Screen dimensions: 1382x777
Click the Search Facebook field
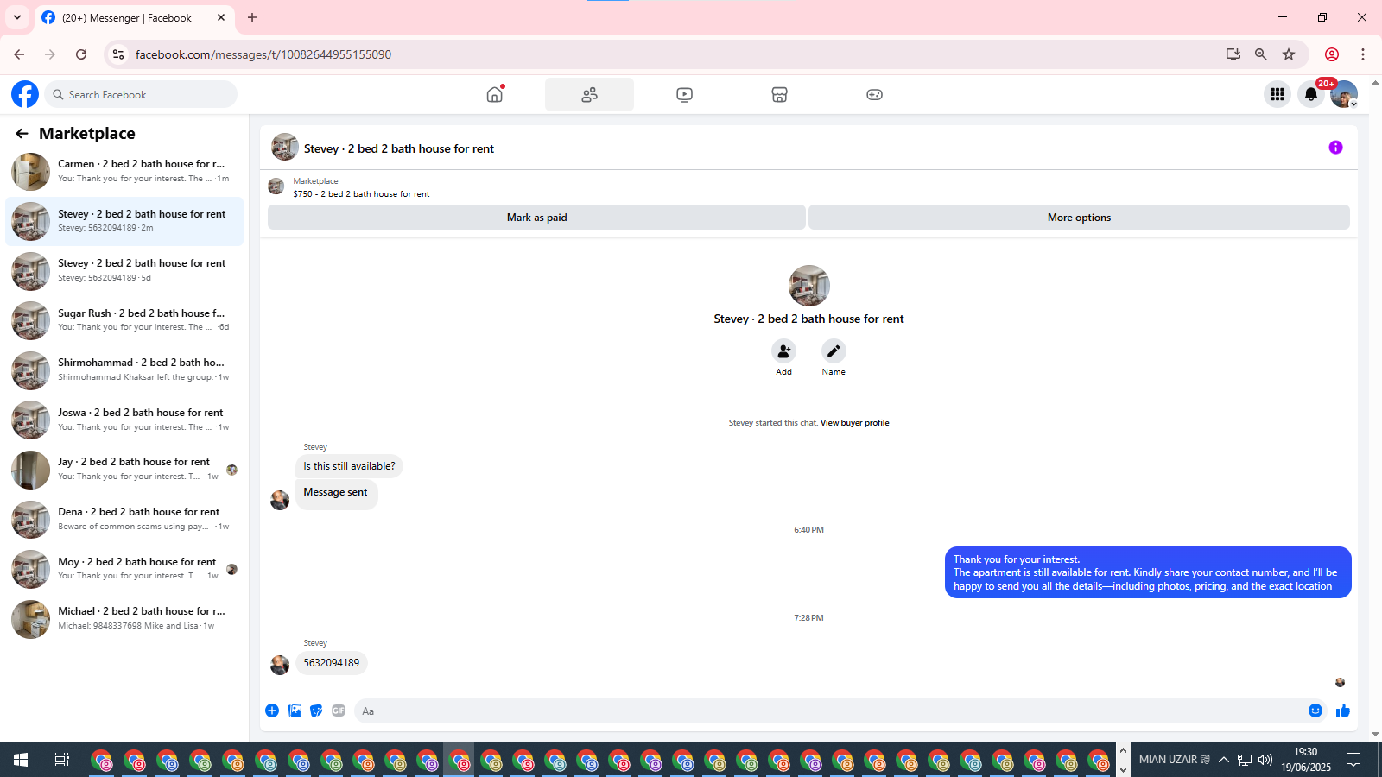coord(141,94)
